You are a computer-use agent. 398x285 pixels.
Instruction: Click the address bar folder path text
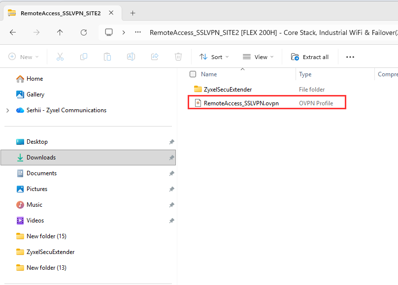coord(274,32)
